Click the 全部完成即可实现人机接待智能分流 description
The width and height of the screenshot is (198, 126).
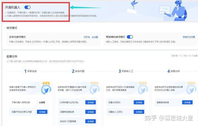(120, 89)
